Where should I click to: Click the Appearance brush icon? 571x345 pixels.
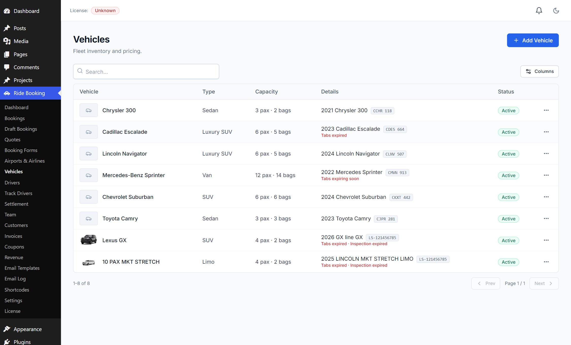pos(7,329)
